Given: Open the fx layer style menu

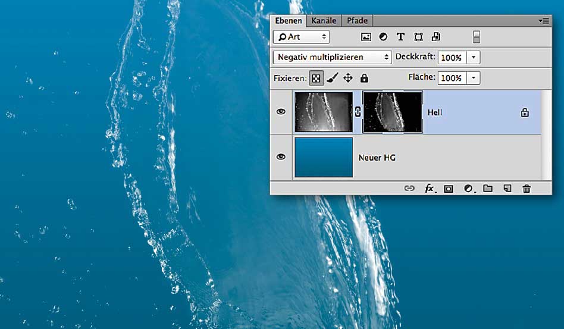Looking at the screenshot, I should click(x=430, y=189).
